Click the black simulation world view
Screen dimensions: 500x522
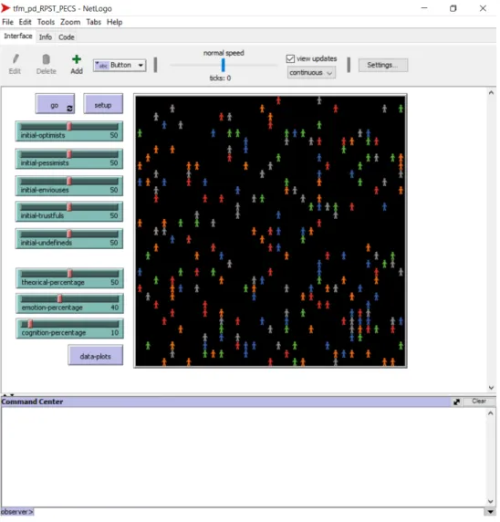pyautogui.click(x=270, y=231)
